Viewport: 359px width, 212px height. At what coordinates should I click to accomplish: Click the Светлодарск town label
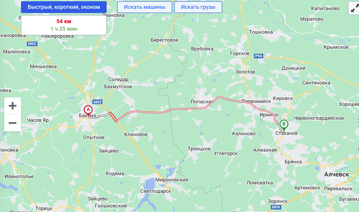pyautogui.click(x=156, y=191)
